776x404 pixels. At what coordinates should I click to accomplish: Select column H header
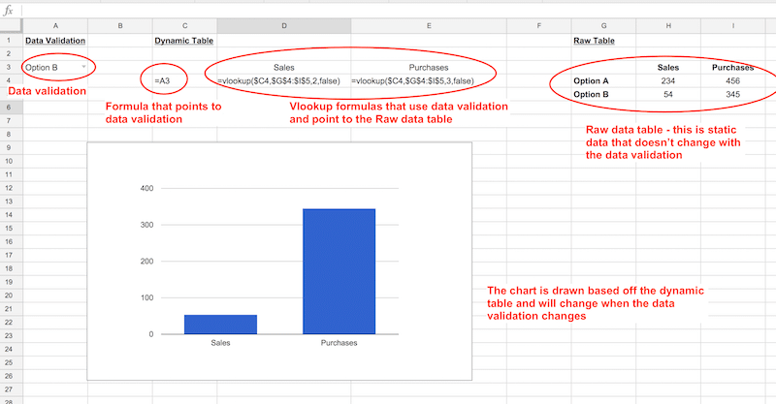pos(668,26)
